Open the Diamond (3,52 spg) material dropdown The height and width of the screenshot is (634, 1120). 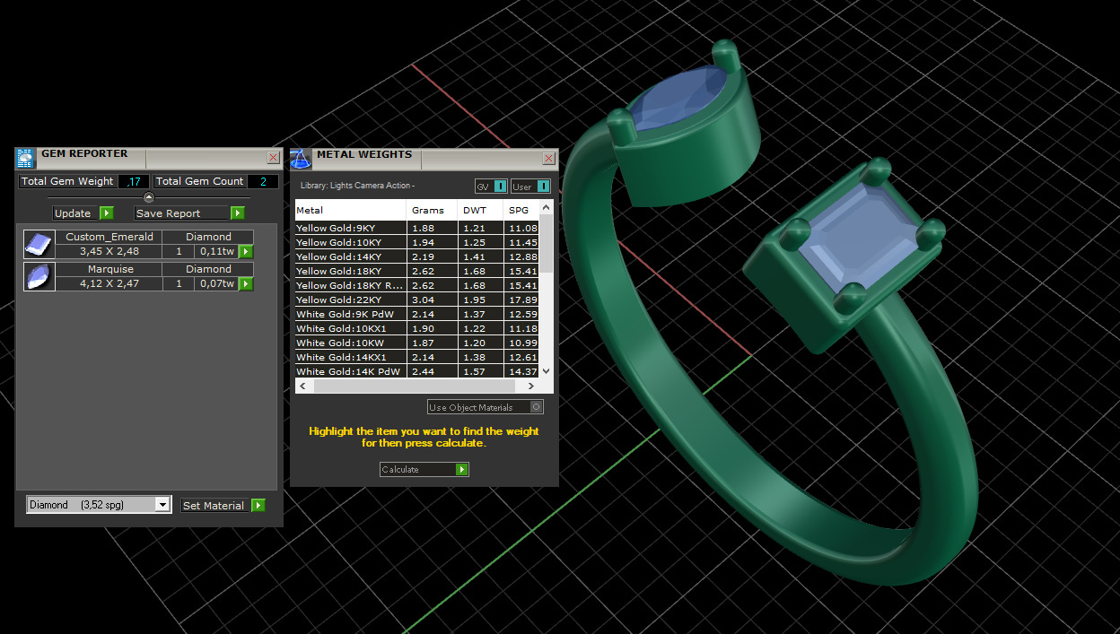point(99,505)
